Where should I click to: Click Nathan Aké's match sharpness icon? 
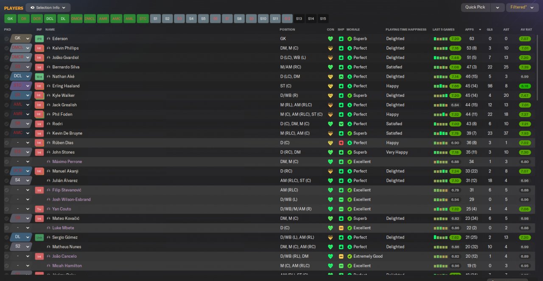341,76
